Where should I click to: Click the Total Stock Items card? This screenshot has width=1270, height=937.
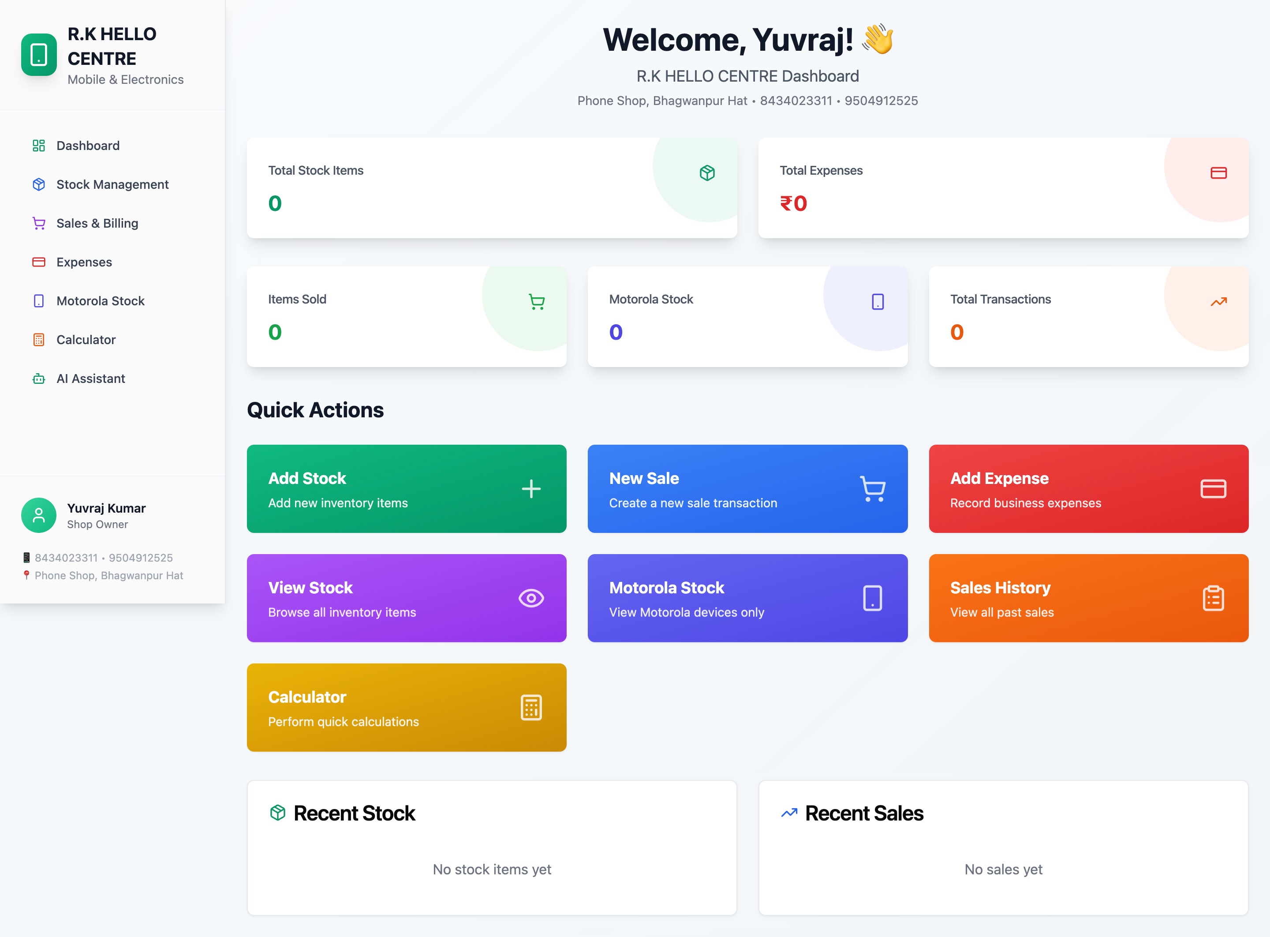(x=492, y=188)
